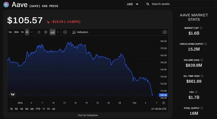Click the TradingView logo on chart

(x=13, y=94)
